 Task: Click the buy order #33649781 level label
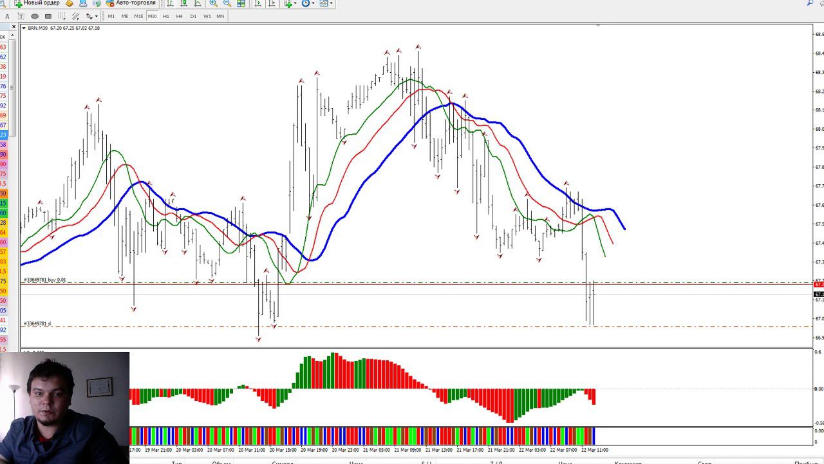(44, 280)
